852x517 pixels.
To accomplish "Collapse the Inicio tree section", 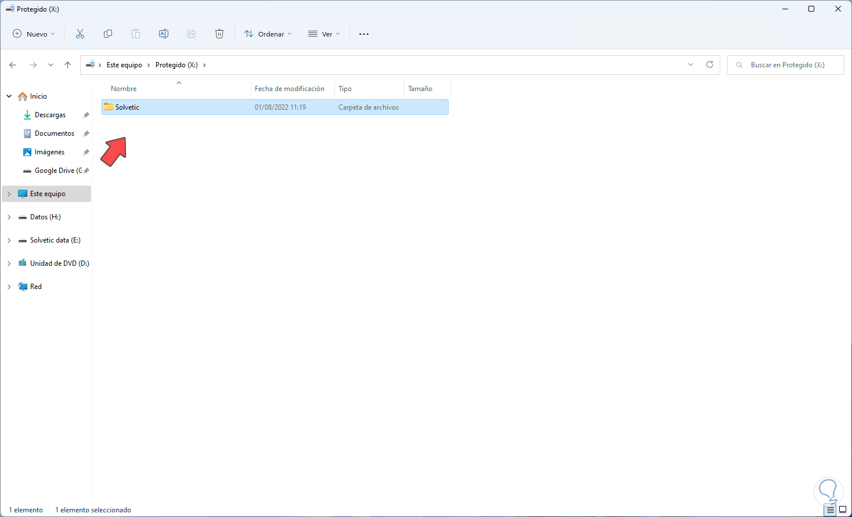I will click(9, 96).
